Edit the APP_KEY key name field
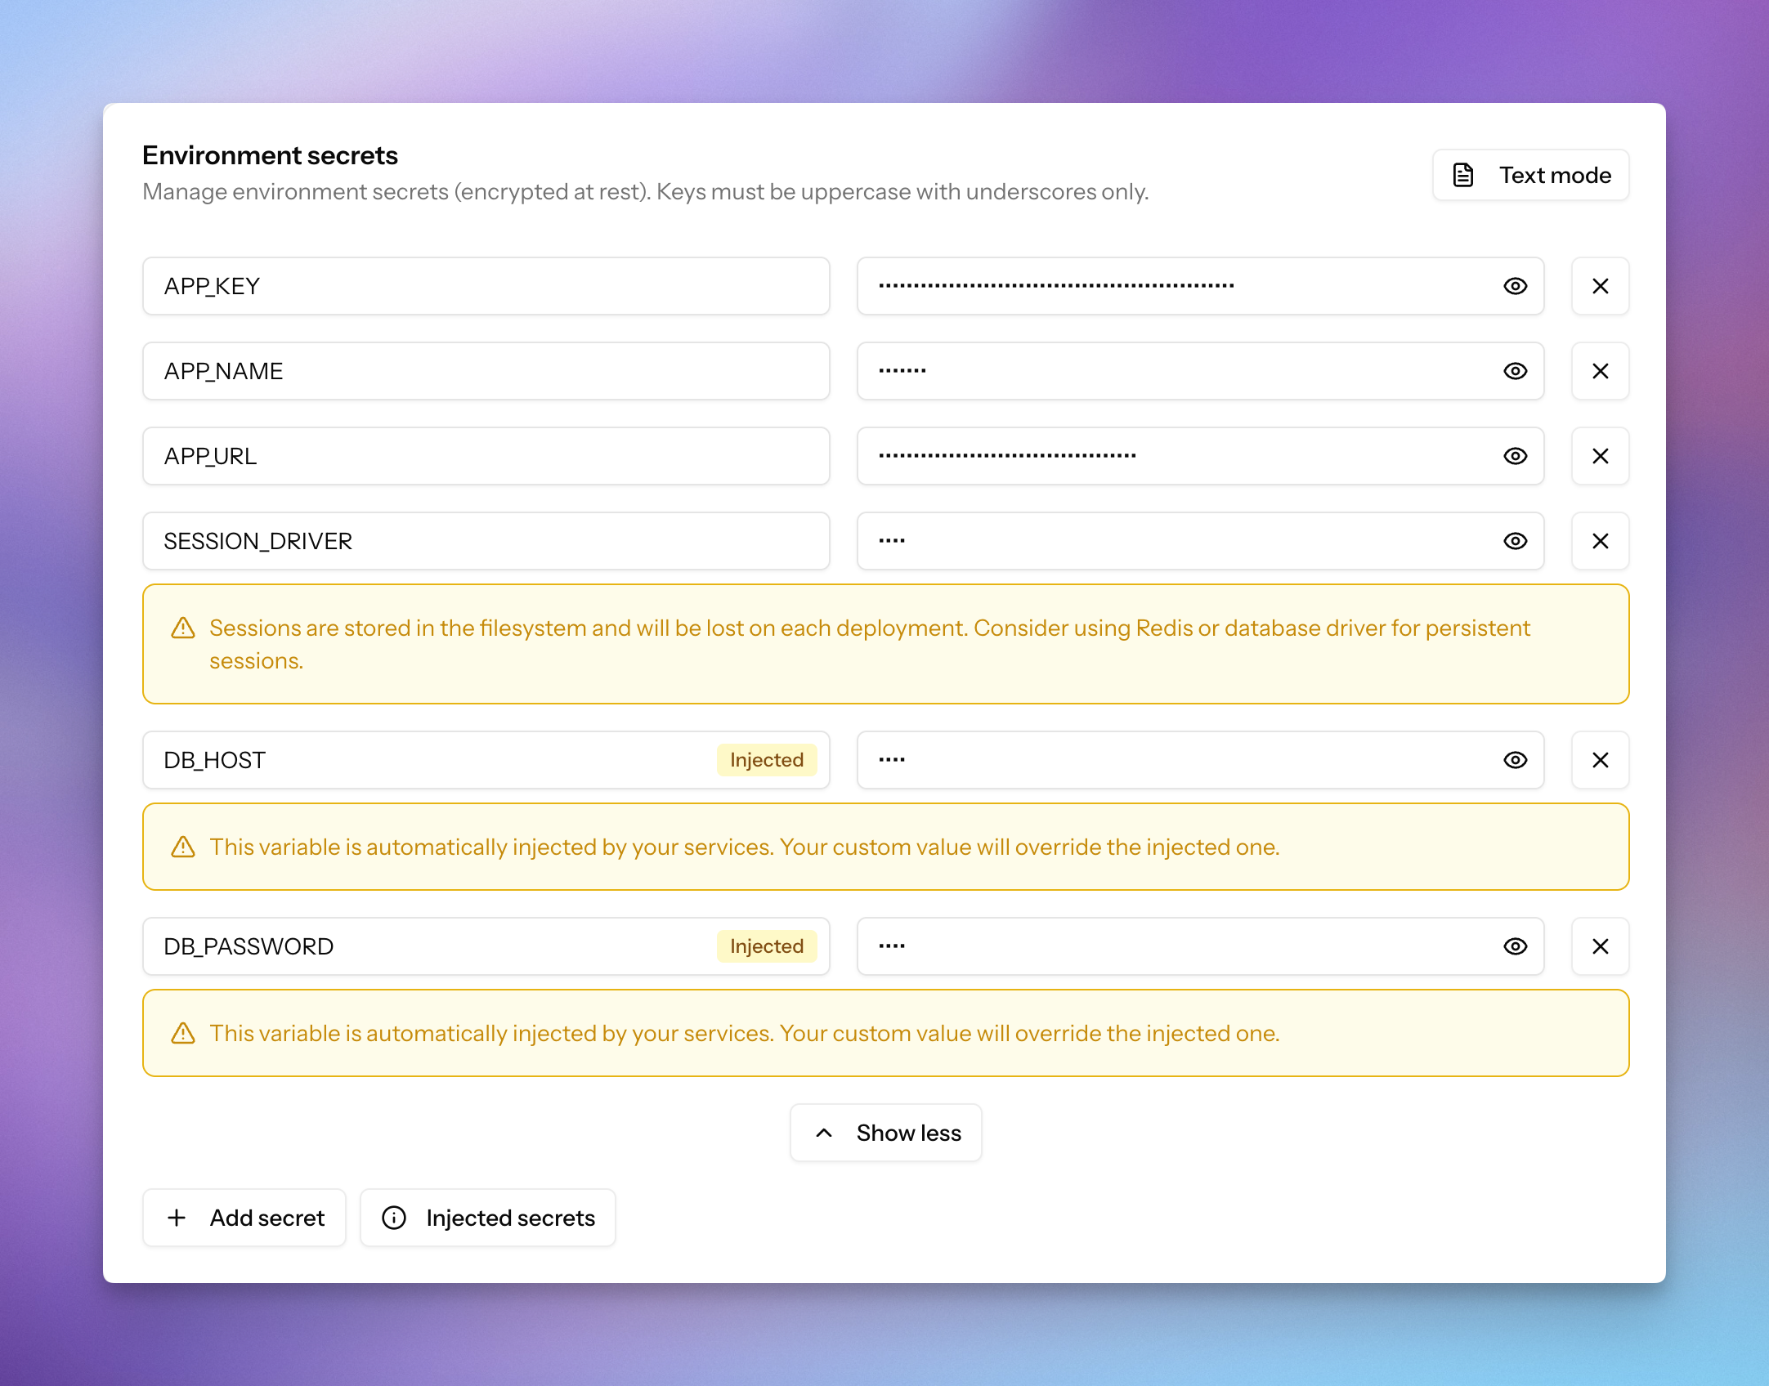 click(x=486, y=286)
